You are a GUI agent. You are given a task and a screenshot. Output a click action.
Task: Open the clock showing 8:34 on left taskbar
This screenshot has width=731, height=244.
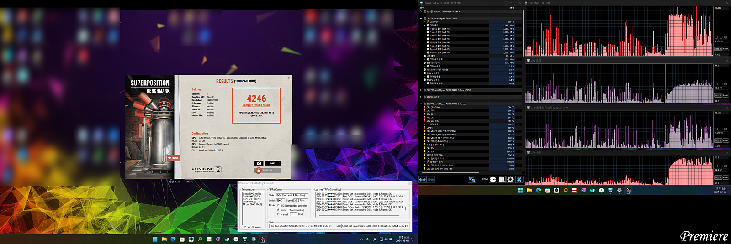tap(403, 239)
